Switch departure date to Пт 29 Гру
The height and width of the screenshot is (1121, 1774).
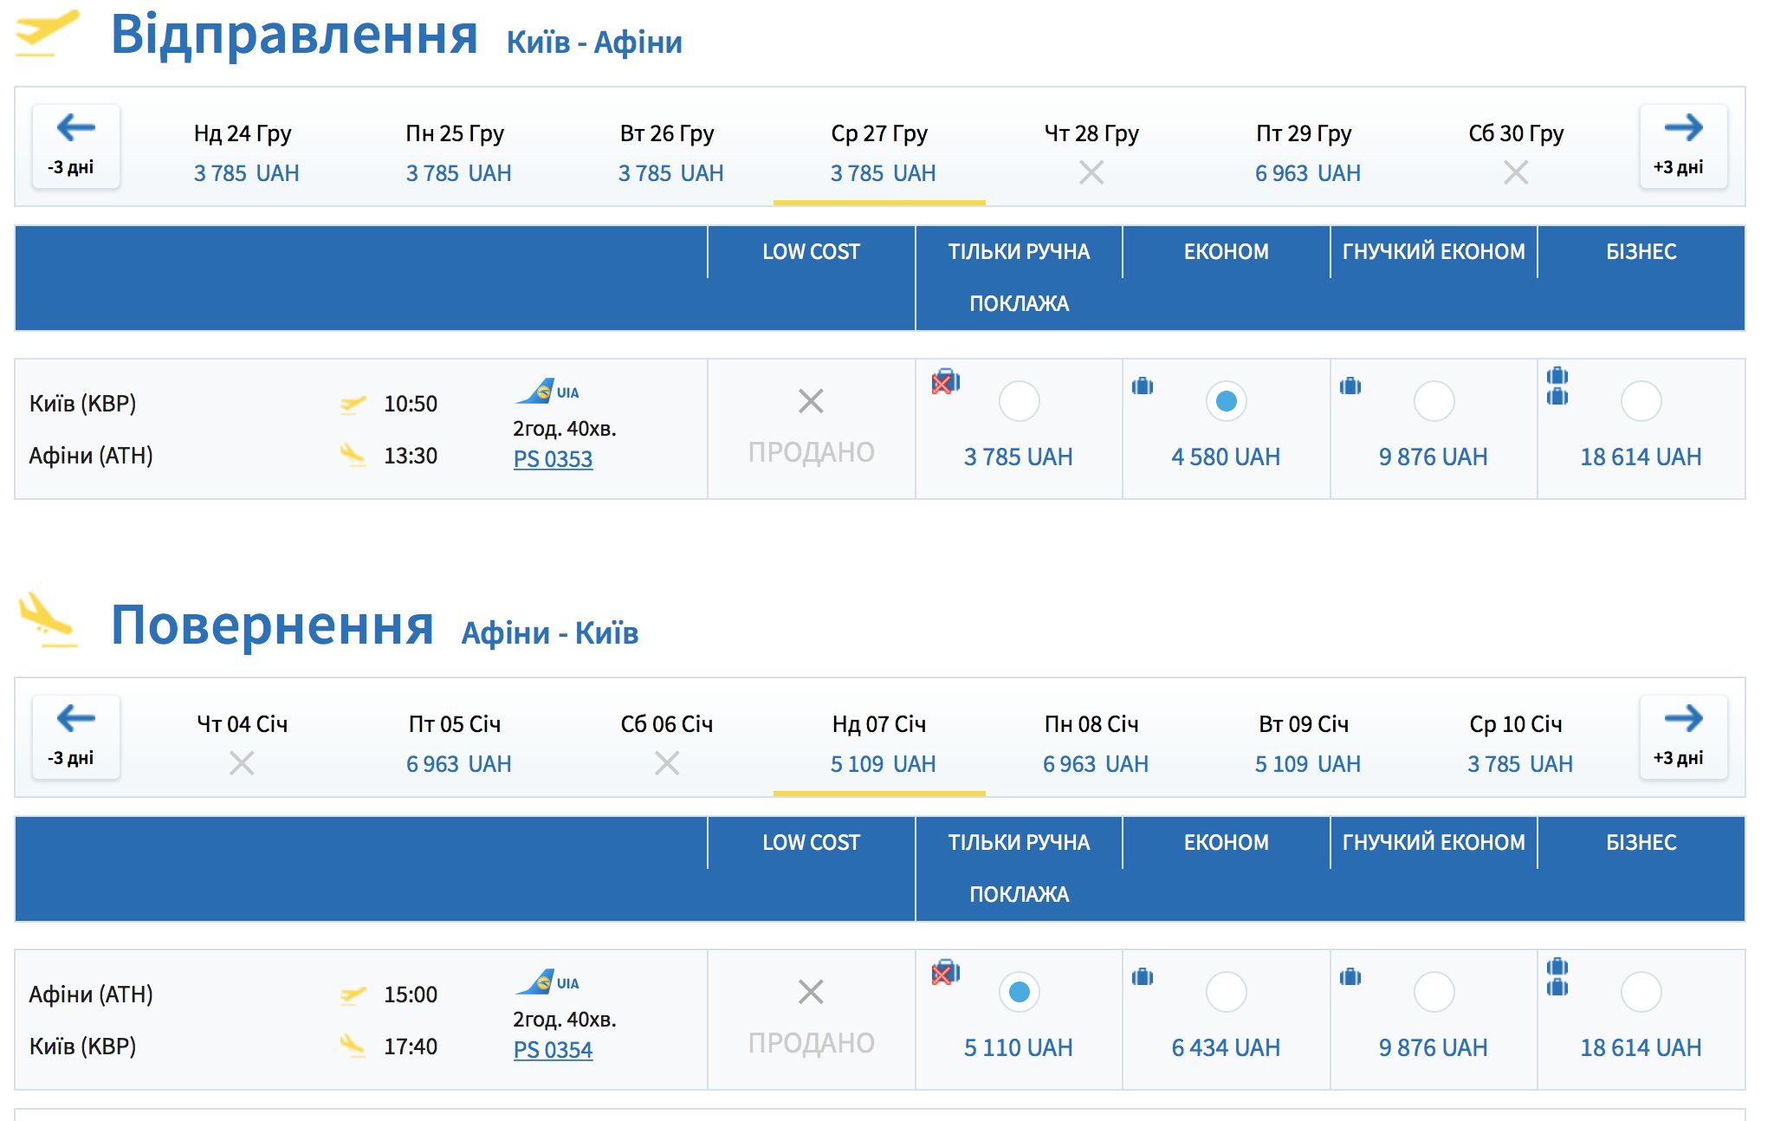pyautogui.click(x=1306, y=152)
